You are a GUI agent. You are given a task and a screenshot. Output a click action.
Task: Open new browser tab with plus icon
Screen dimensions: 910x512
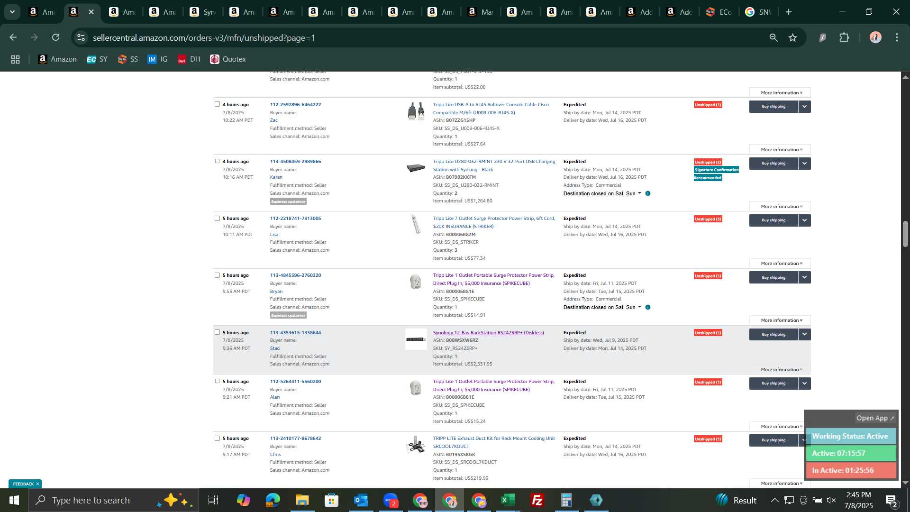789,12
